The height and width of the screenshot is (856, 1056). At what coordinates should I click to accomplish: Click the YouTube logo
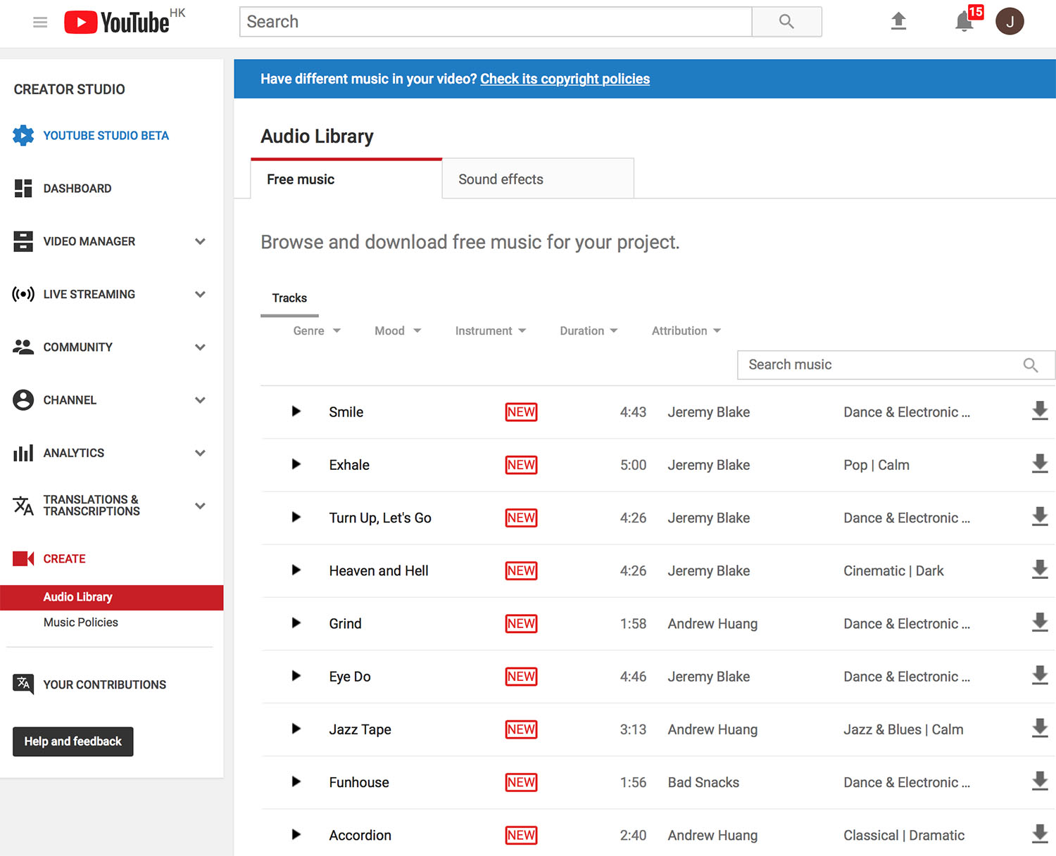click(117, 23)
